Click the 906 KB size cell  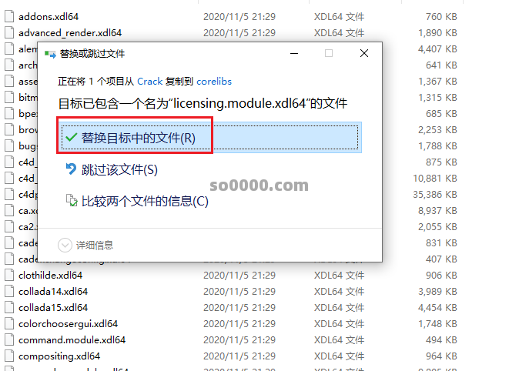pyautogui.click(x=441, y=275)
